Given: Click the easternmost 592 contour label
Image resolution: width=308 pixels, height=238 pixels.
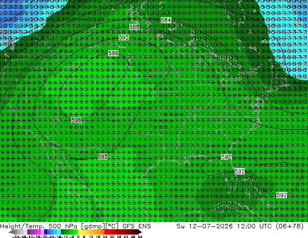Looking at the screenshot, I should (282, 195).
